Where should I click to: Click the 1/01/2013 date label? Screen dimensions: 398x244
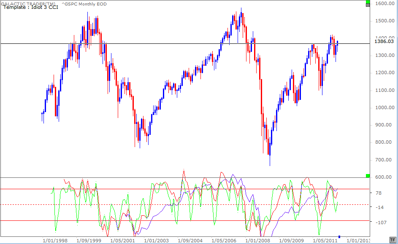(x=358, y=241)
